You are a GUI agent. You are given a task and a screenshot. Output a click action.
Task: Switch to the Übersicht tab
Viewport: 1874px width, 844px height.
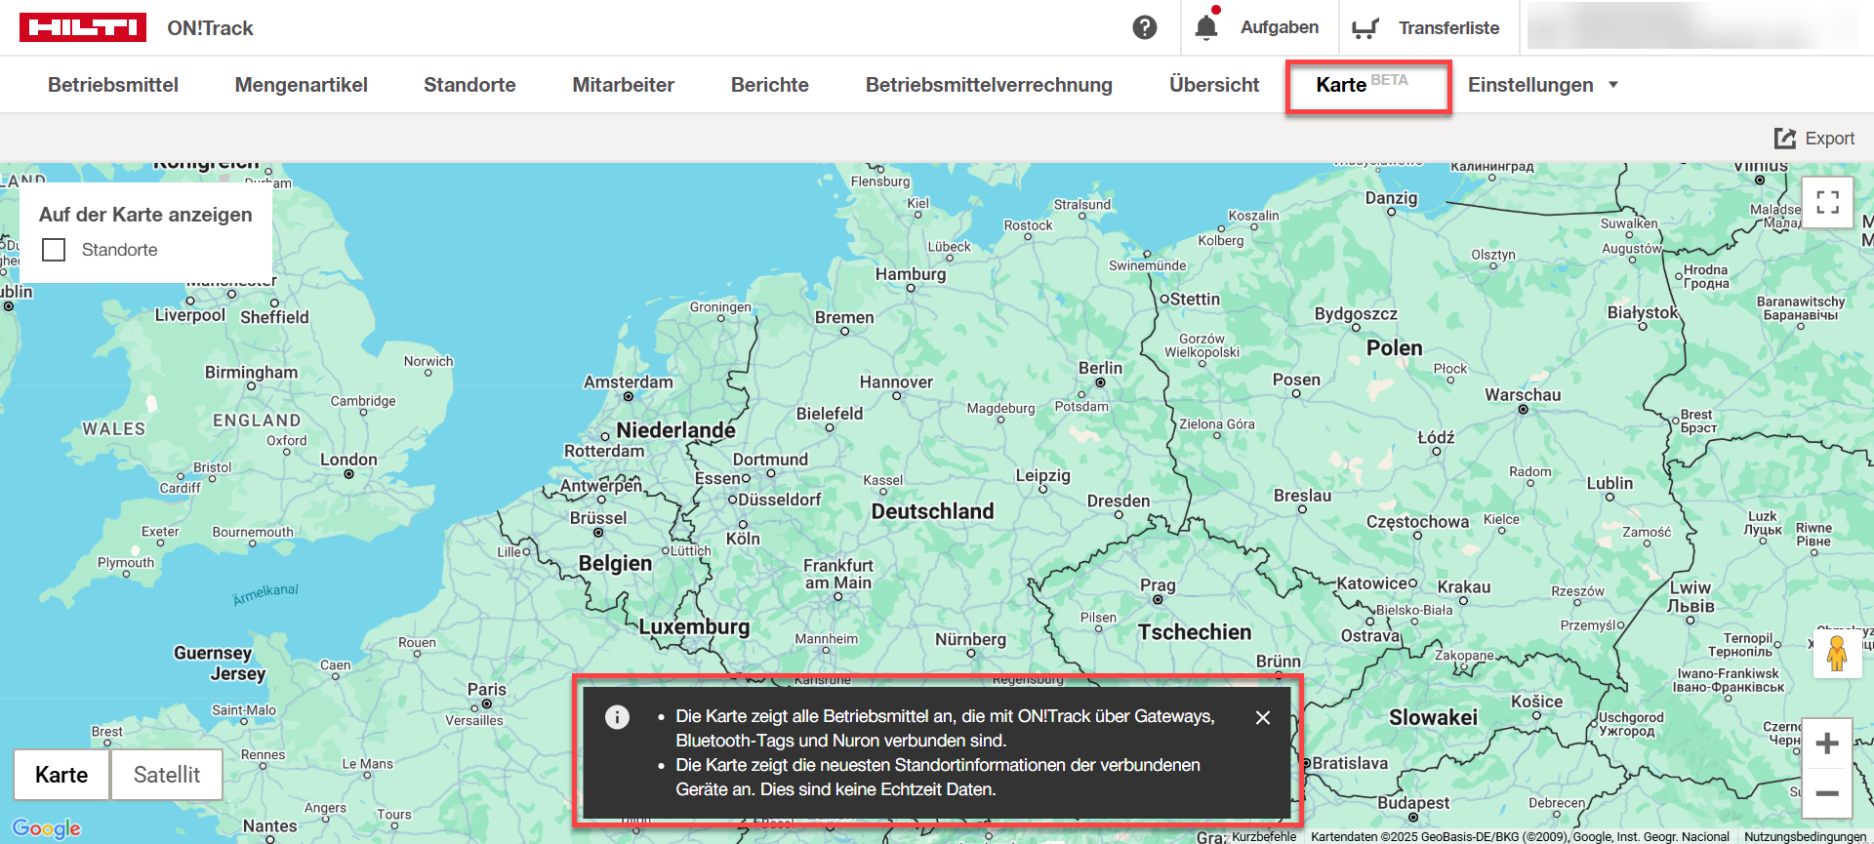coord(1214,85)
